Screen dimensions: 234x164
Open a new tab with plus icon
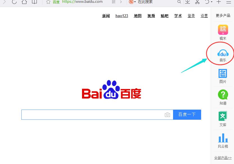219,2
